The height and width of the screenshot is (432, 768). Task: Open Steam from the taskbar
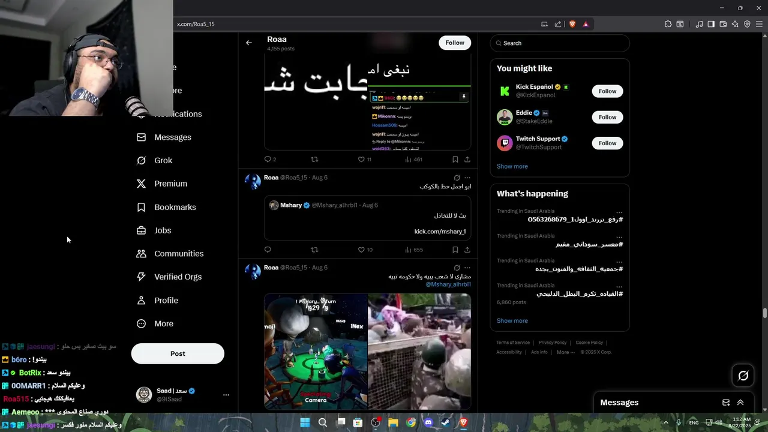point(446,422)
